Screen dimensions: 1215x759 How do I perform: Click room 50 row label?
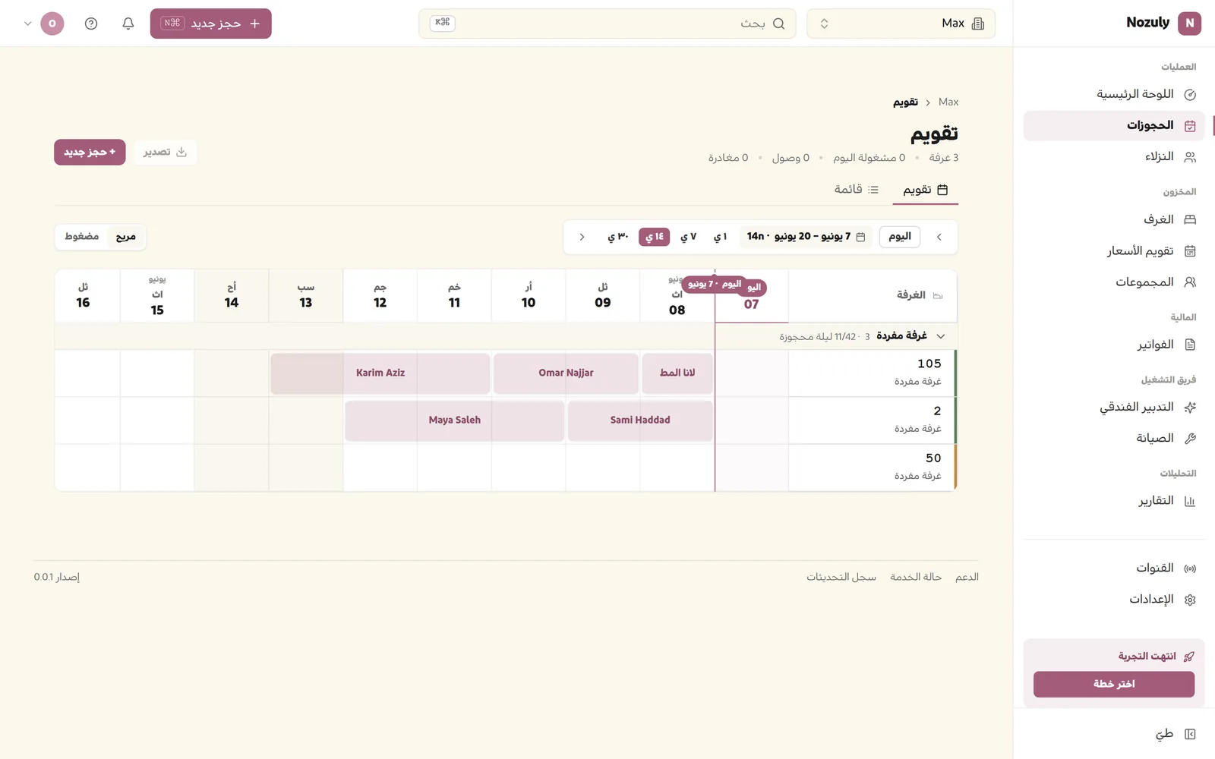point(872,467)
